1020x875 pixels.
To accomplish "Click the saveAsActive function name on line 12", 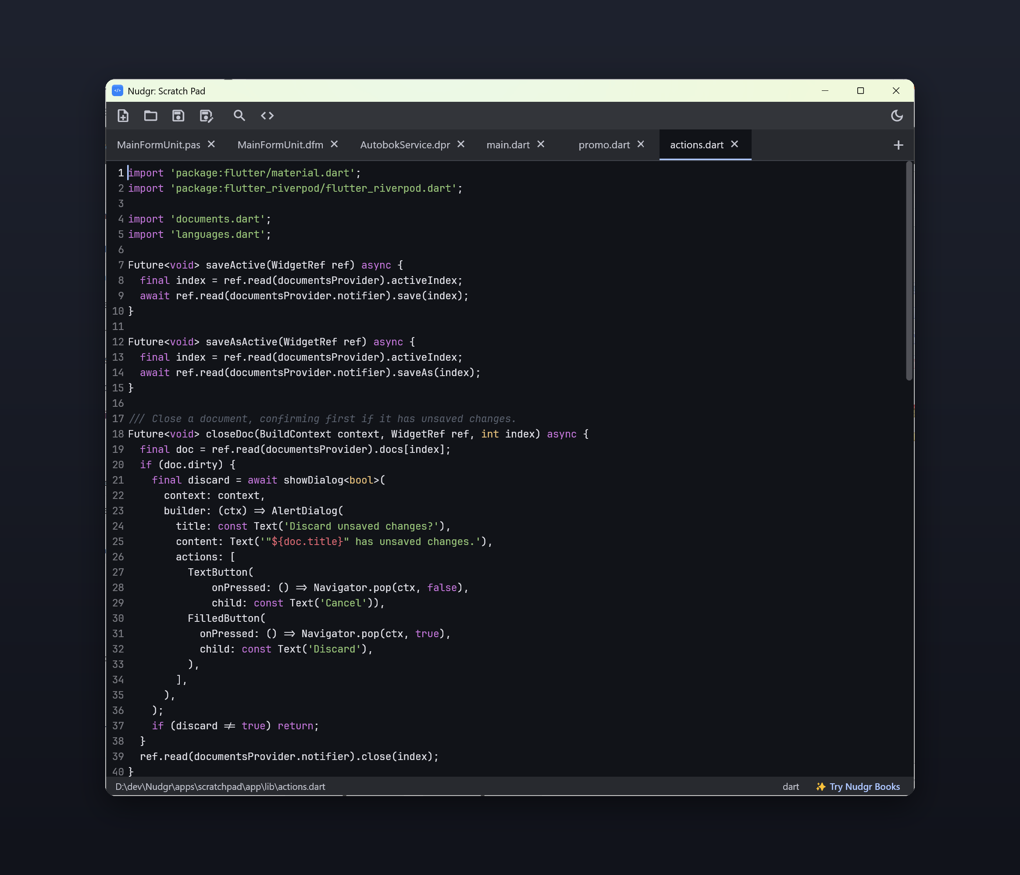I will [241, 342].
